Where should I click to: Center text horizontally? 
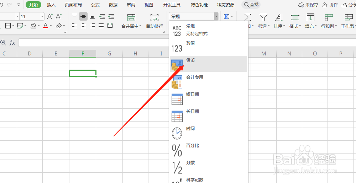(83, 26)
